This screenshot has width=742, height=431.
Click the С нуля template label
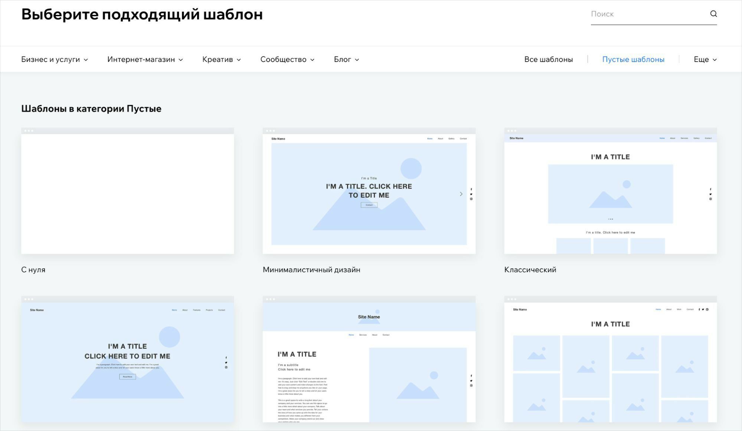click(x=33, y=270)
